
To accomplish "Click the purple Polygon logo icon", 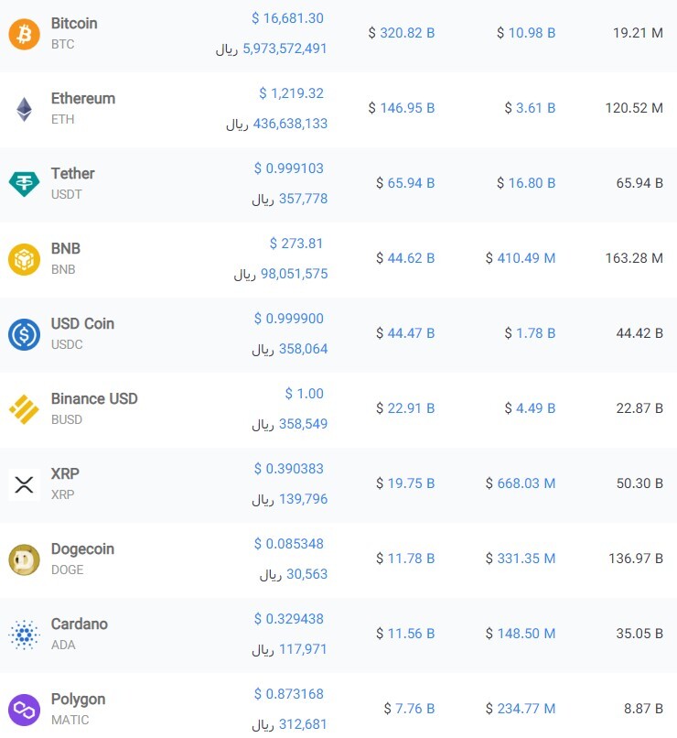I will click(x=24, y=710).
